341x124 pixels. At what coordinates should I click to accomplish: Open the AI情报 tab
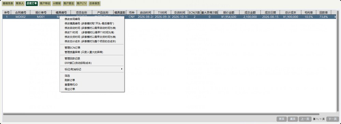coord(57,3)
